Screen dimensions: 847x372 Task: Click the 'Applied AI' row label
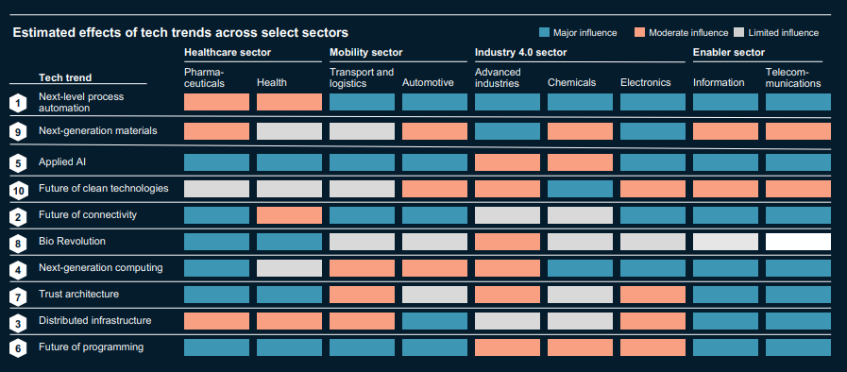[62, 162]
